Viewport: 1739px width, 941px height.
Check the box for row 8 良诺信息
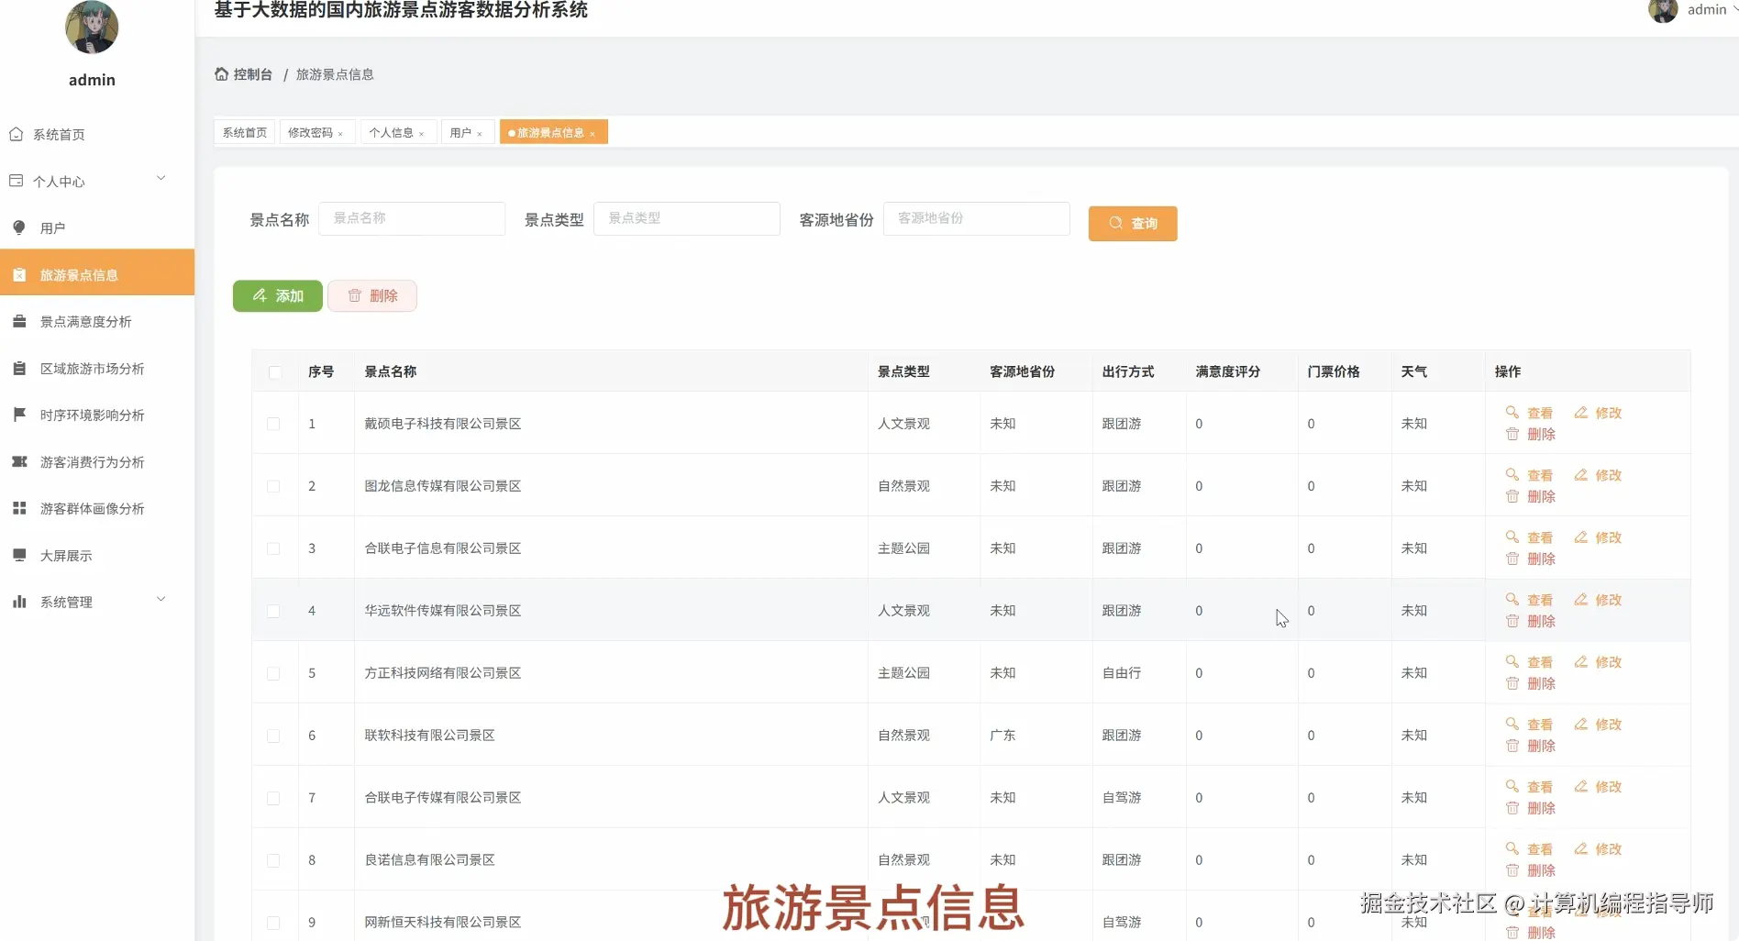[273, 860]
